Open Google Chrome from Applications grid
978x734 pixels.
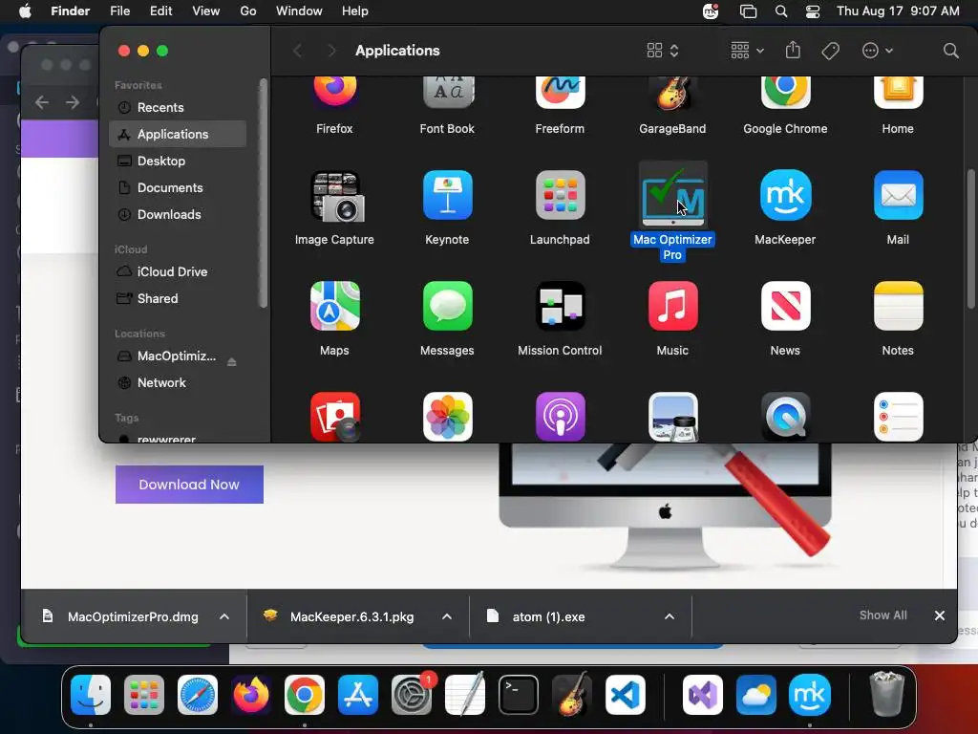coord(785,94)
